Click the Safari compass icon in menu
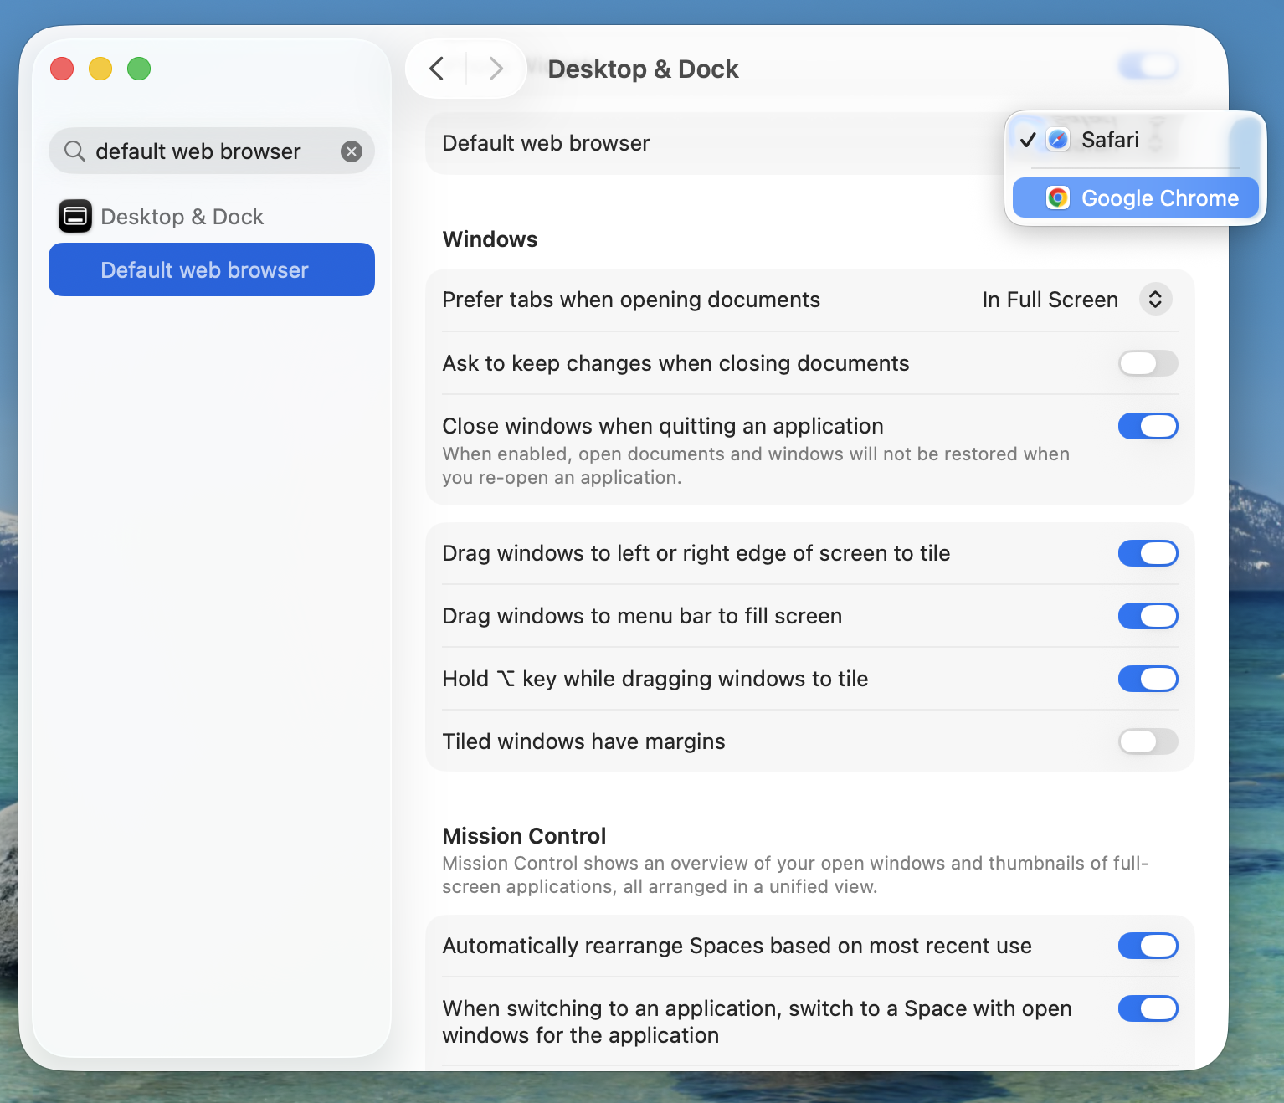 (1058, 140)
